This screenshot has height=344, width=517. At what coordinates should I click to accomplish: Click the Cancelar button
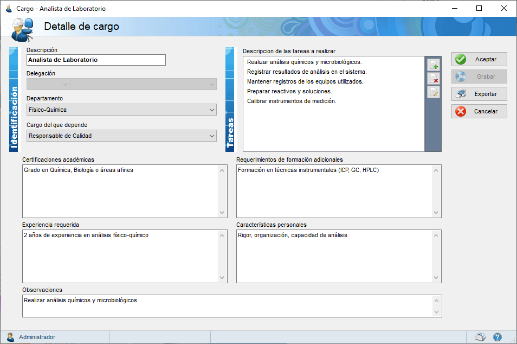(479, 111)
